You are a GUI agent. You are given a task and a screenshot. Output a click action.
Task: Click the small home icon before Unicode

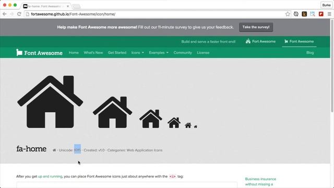tap(54, 150)
